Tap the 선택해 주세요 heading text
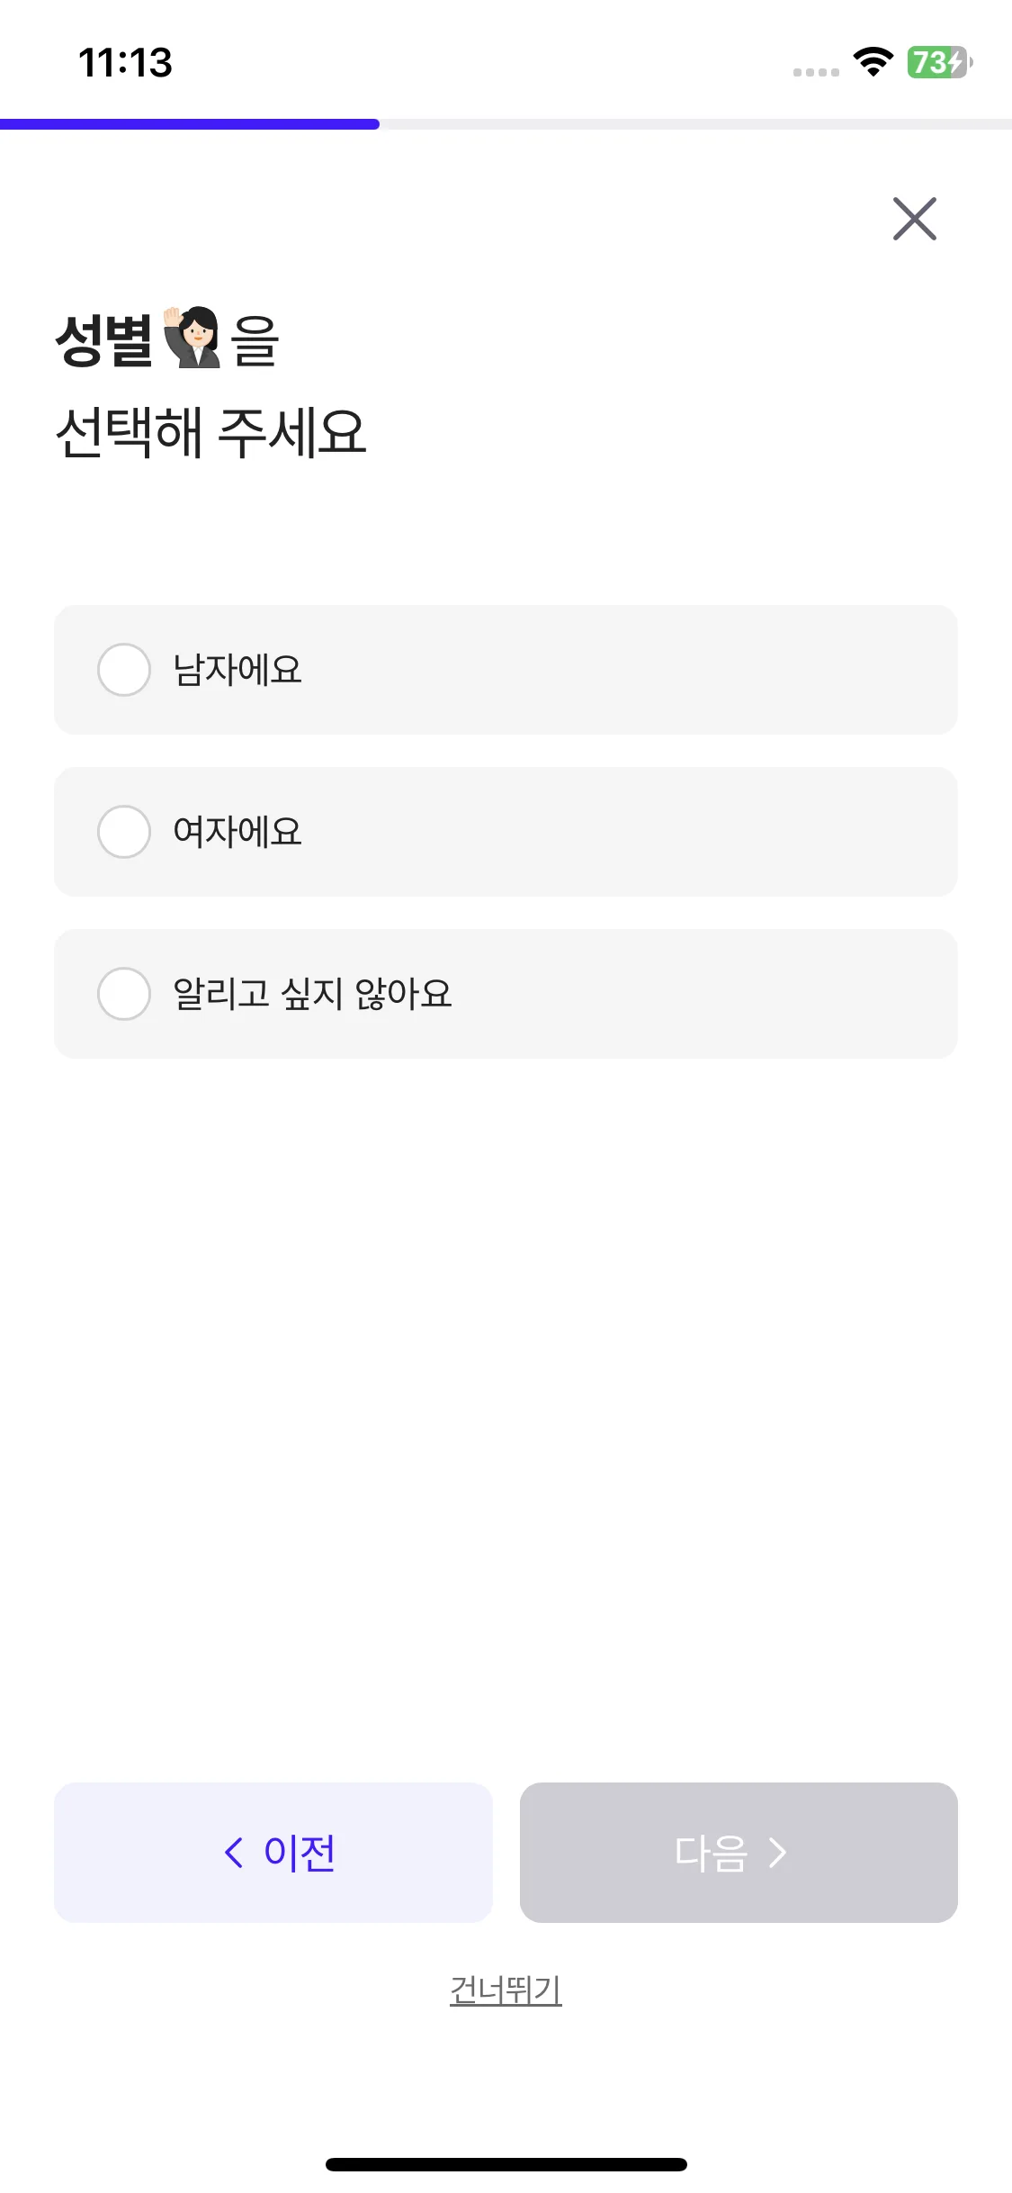Viewport: 1012px width, 2193px height. pos(210,432)
